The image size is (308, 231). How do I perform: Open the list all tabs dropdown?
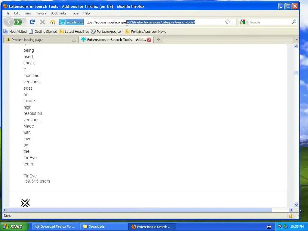click(x=296, y=40)
